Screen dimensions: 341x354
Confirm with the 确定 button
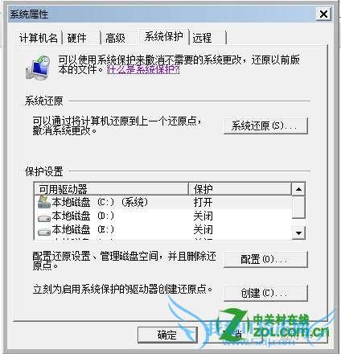coord(167,335)
